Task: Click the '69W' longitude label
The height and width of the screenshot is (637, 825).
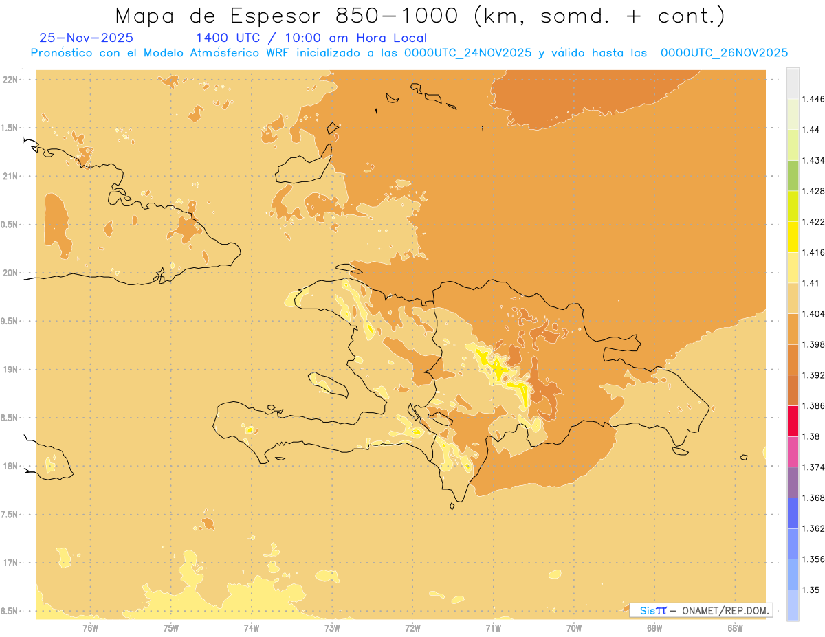Action: pyautogui.click(x=654, y=627)
